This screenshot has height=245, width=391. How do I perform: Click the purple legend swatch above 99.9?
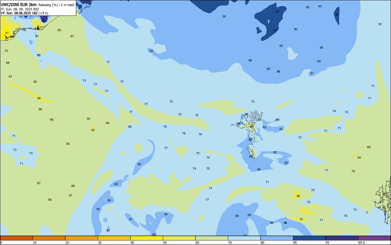pos(374,238)
